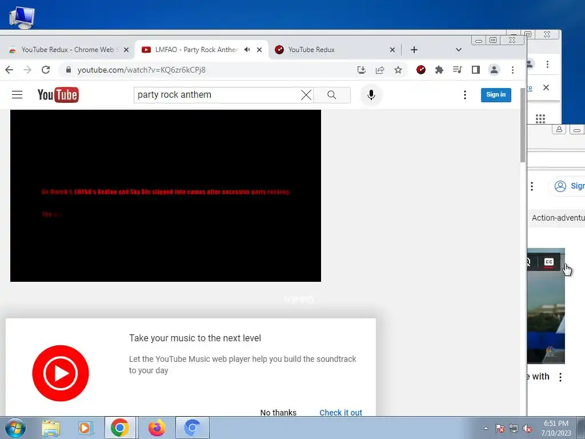Image resolution: width=585 pixels, height=439 pixels.
Task: Open Action Center flag icon in tray
Action: 500,428
